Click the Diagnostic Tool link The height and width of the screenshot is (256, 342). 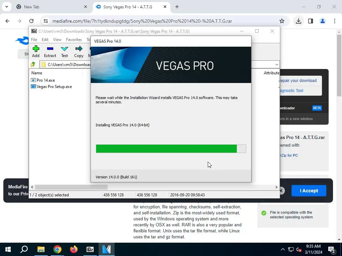click(291, 91)
